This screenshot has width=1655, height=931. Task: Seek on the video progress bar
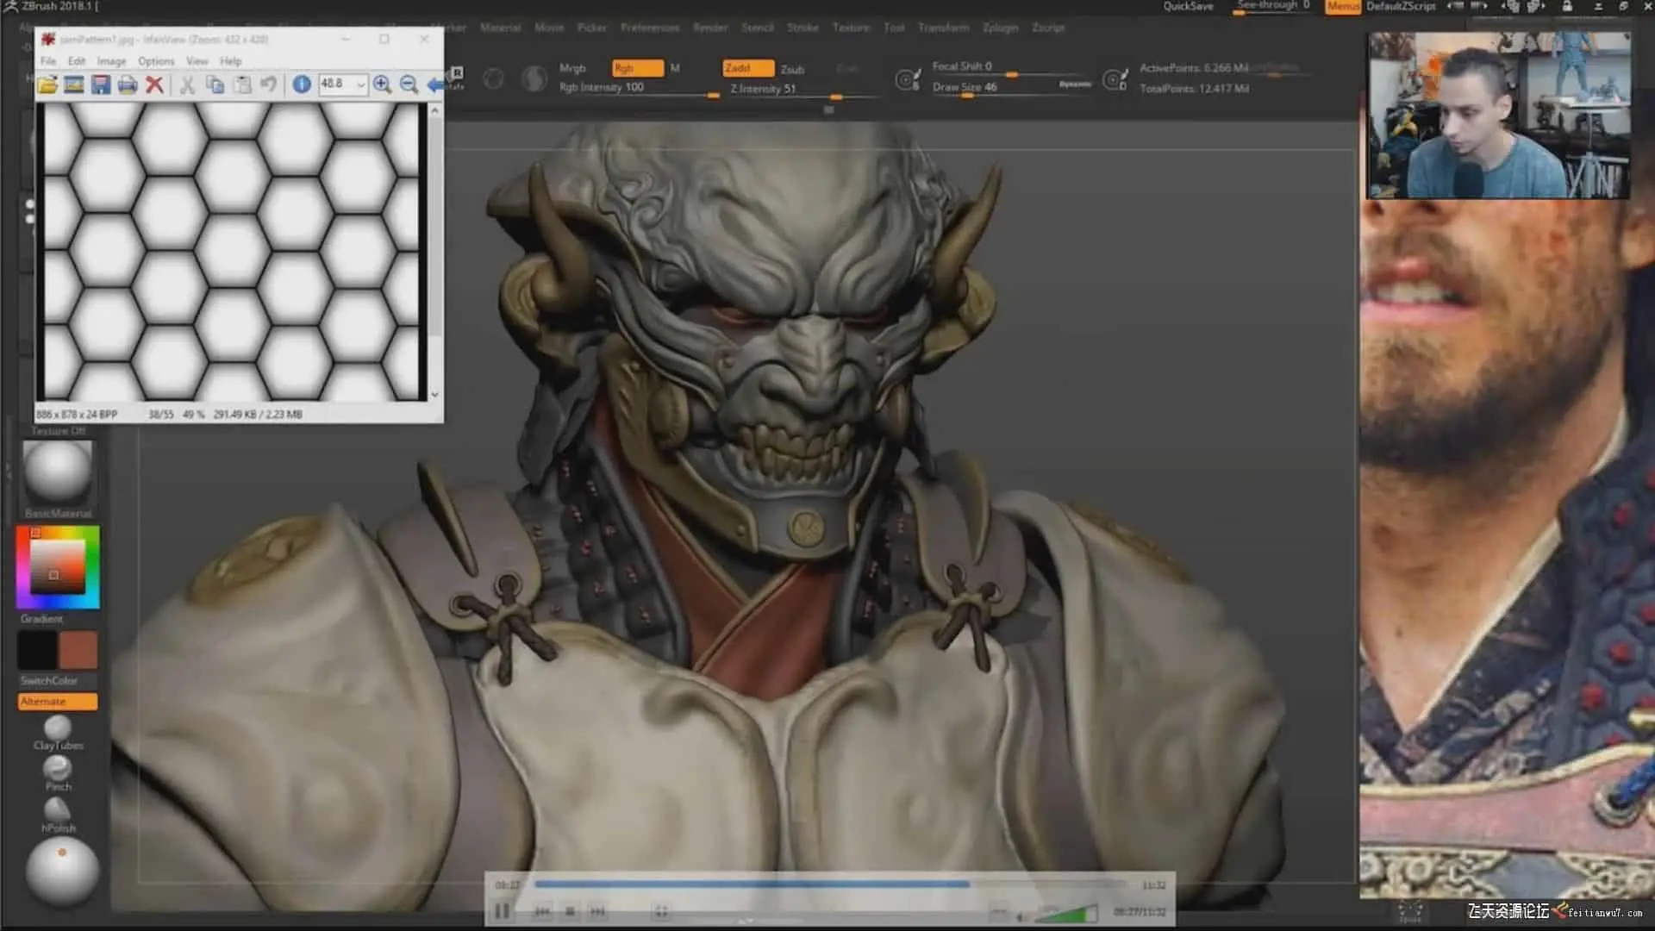coord(830,884)
